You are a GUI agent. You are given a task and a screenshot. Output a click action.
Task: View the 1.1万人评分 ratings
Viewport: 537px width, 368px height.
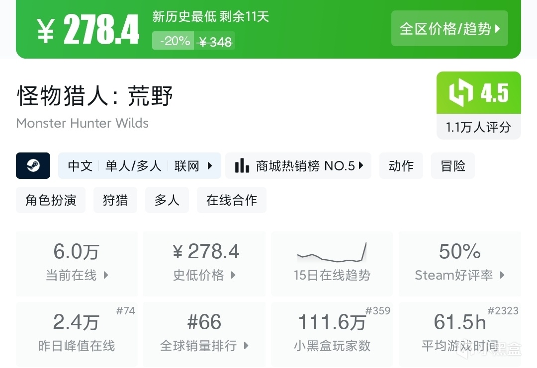478,127
